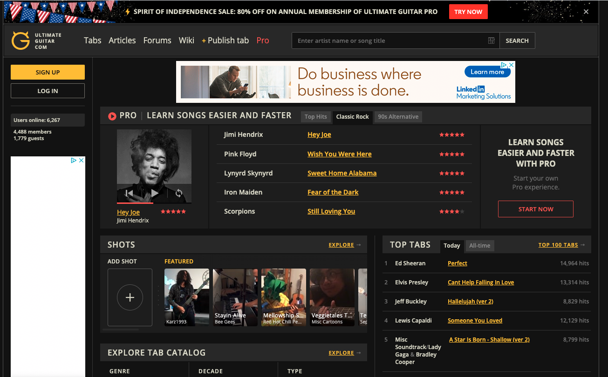The image size is (608, 377).
Task: Open Cant Help Falling In Love tab
Action: 481,283
